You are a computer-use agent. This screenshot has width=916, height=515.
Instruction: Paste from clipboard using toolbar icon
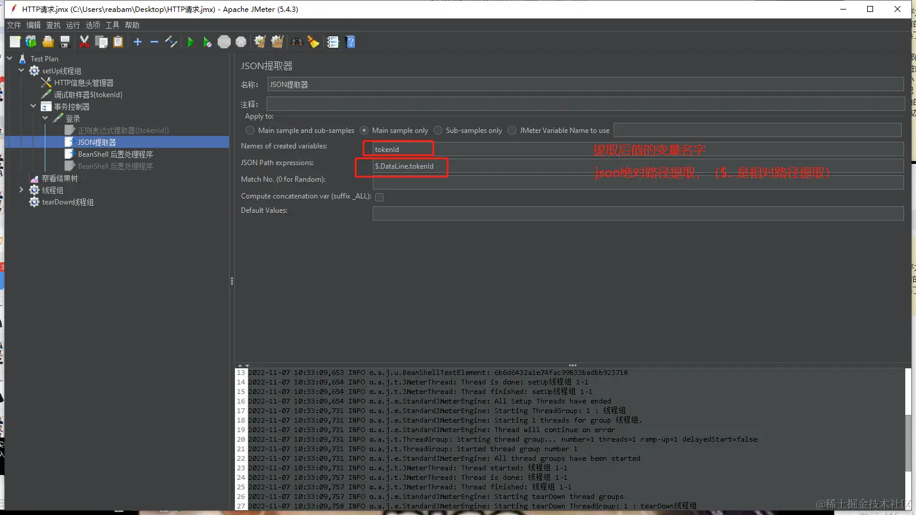118,42
